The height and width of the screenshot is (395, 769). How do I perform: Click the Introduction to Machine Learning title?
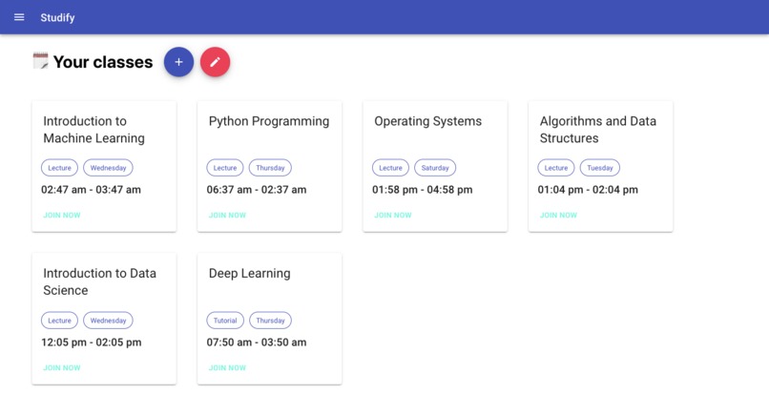click(94, 130)
